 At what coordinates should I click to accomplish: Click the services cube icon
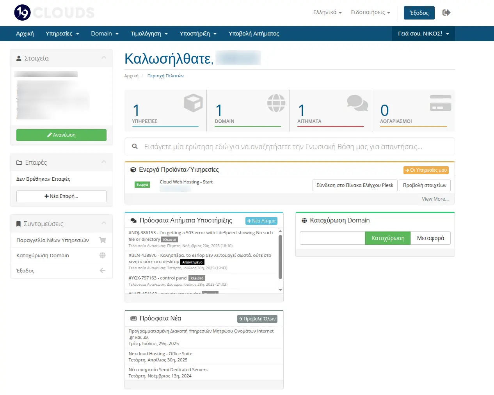pos(193,103)
